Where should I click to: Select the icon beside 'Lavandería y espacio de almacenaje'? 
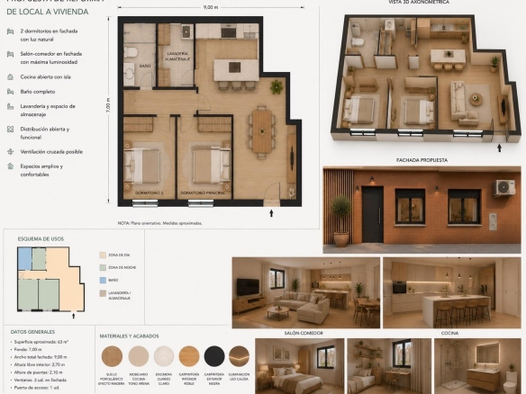pyautogui.click(x=11, y=106)
